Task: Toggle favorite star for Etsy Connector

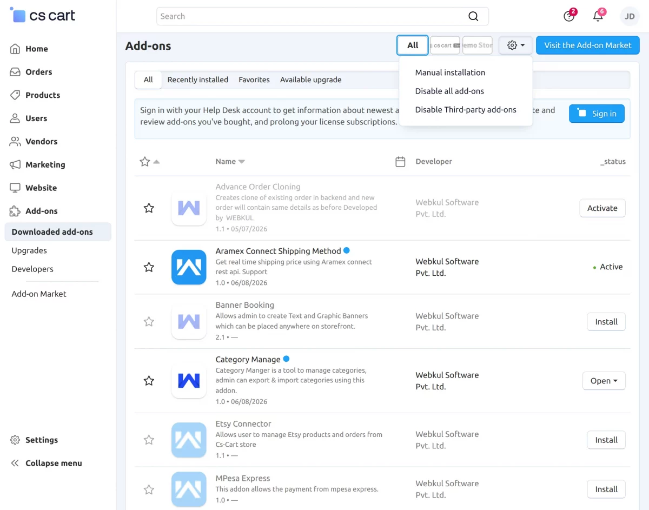Action: coord(149,440)
